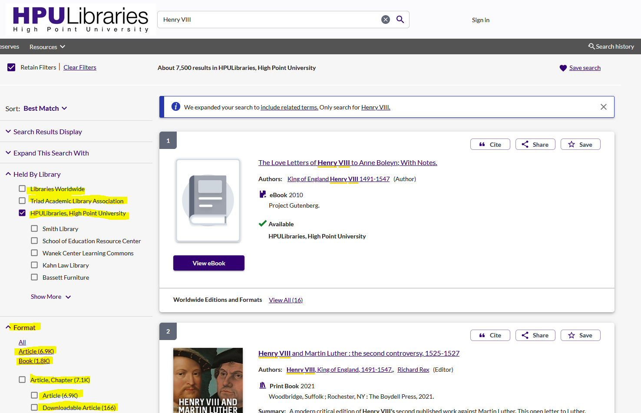The width and height of the screenshot is (641, 413).
Task: Click the View eBook button
Action: coord(208,263)
